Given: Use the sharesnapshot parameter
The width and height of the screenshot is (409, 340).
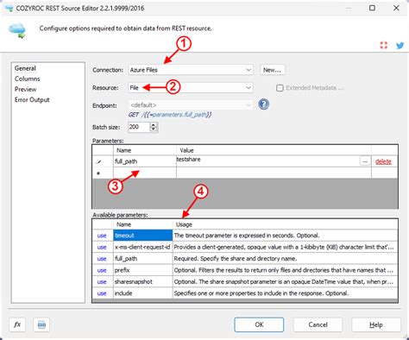Looking at the screenshot, I should [102, 282].
